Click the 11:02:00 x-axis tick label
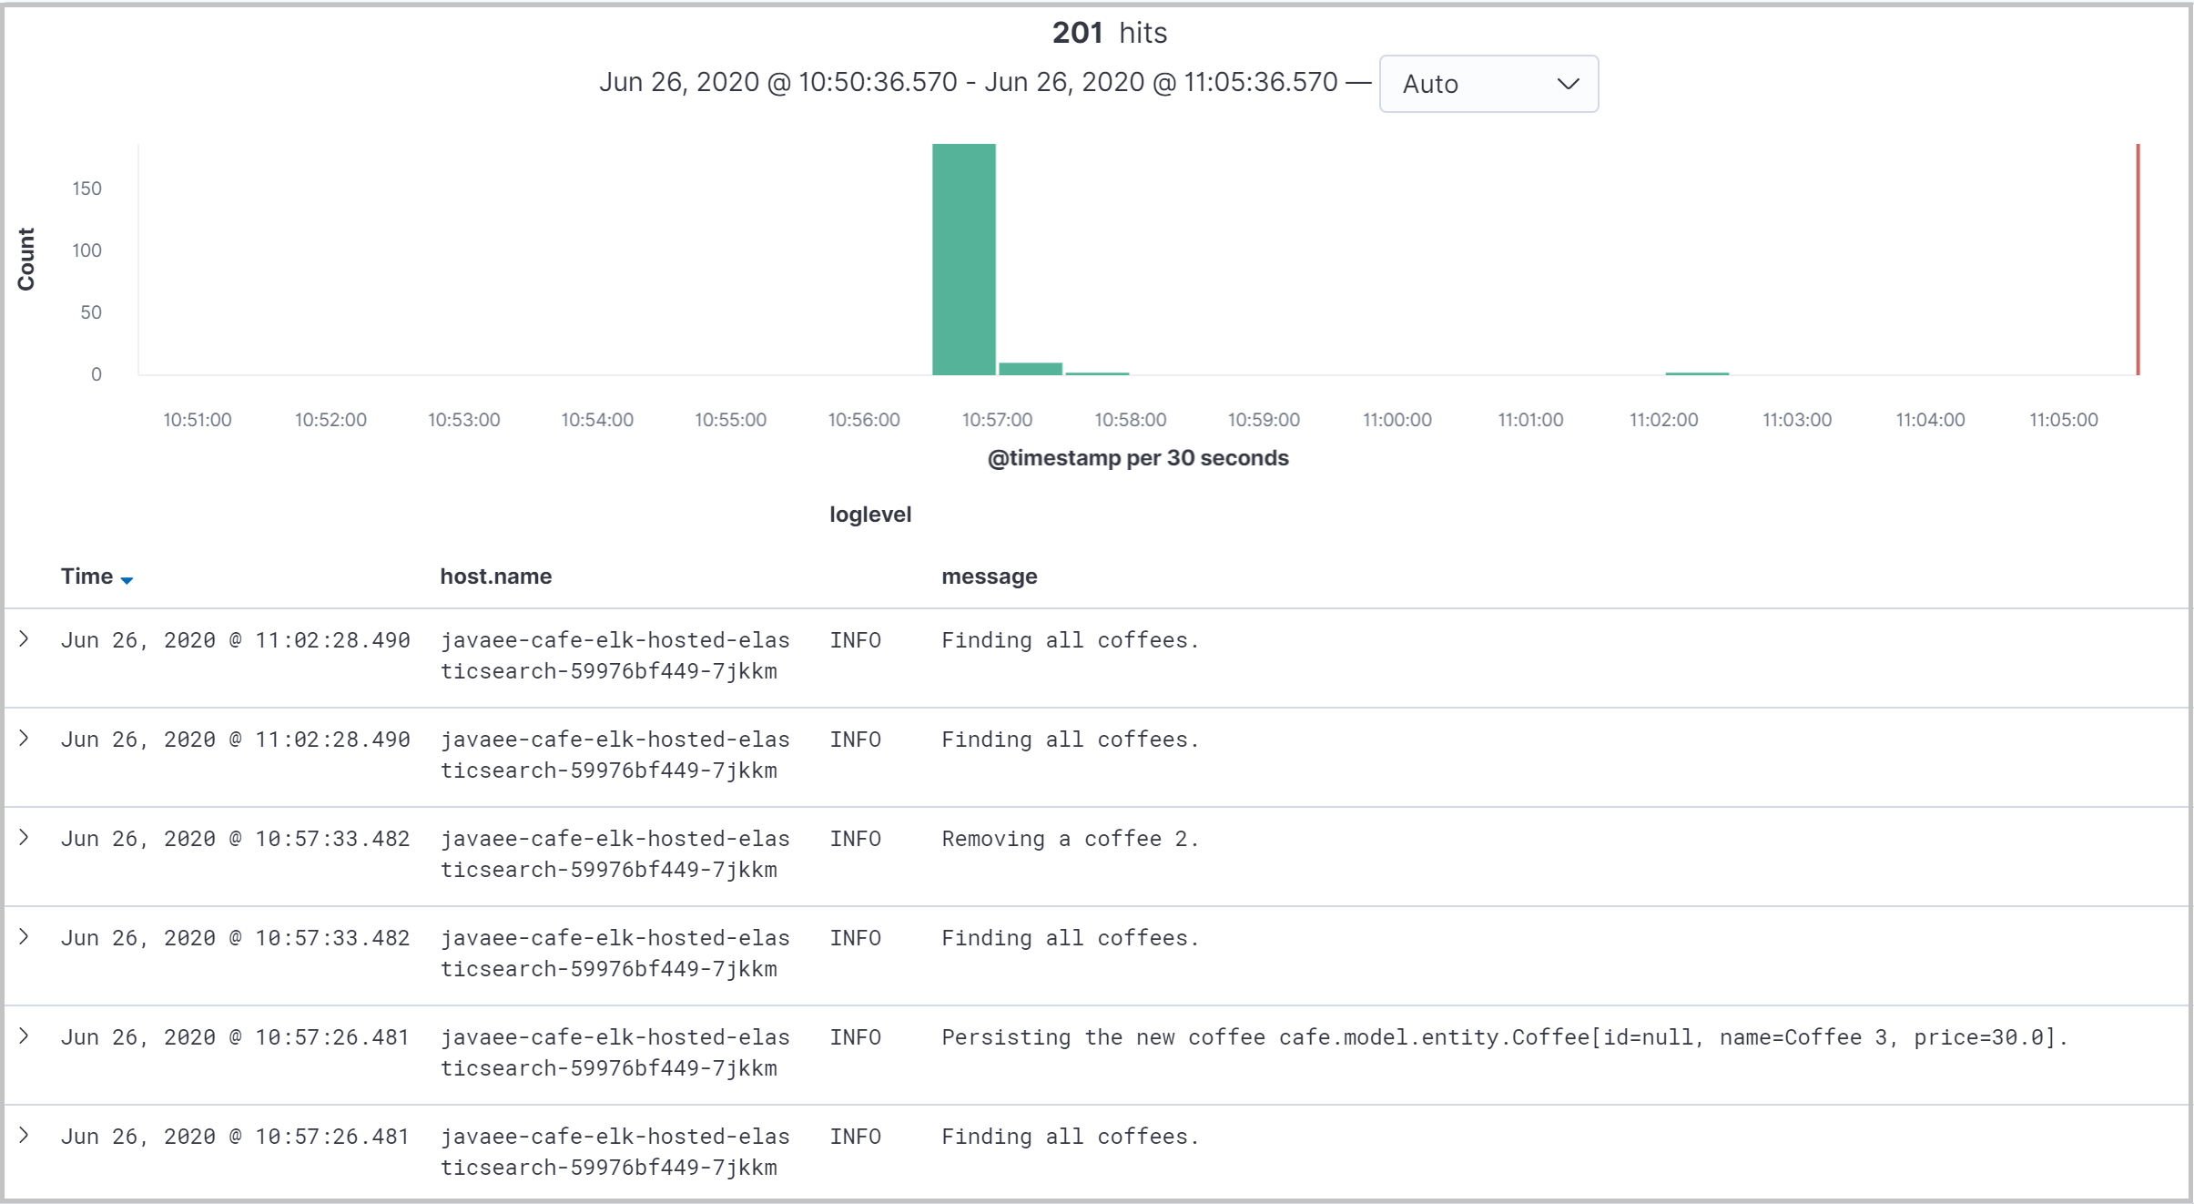Screen dimensions: 2194x1204 1663,420
